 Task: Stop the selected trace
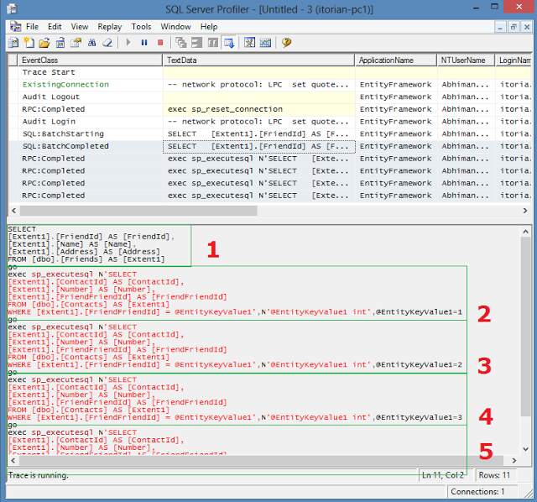[160, 42]
